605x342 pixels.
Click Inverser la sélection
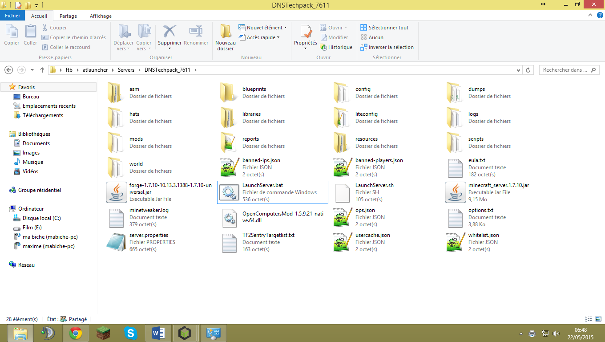tap(387, 47)
